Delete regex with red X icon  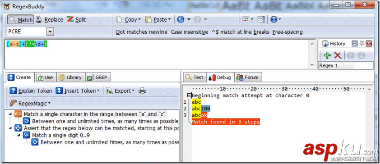[x=338, y=55]
